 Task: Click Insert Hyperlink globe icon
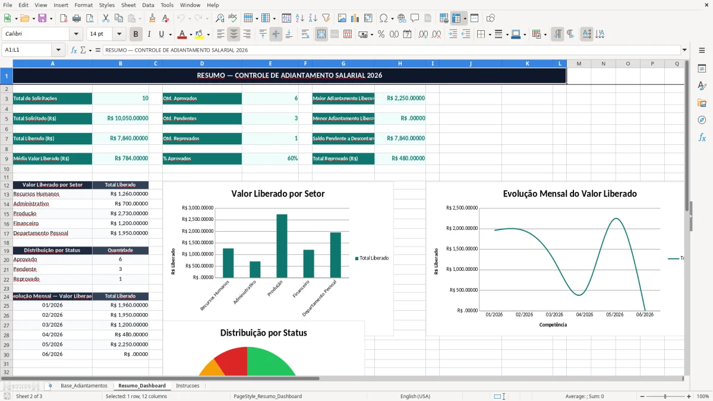pyautogui.click(x=402, y=18)
